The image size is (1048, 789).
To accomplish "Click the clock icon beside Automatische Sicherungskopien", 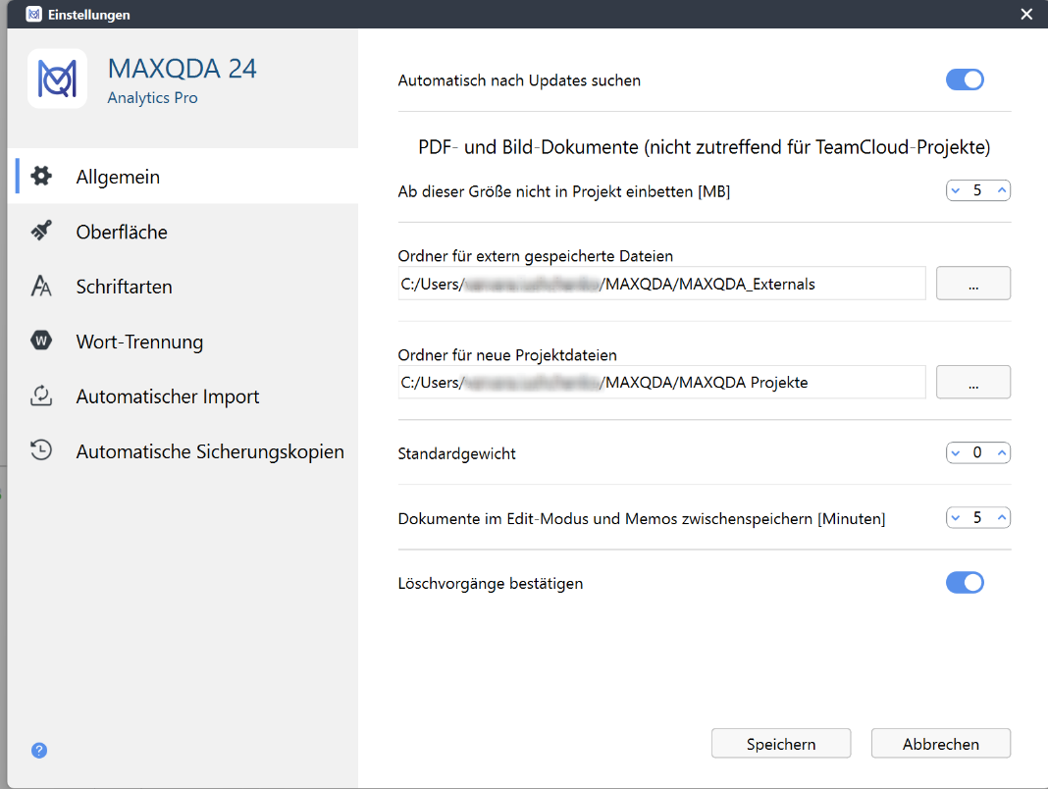I will tap(41, 450).
